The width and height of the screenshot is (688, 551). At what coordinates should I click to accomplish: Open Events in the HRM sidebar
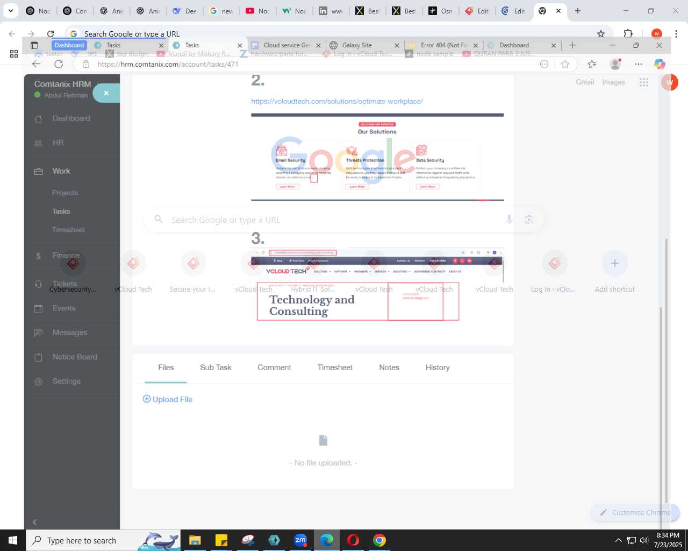[63, 308]
